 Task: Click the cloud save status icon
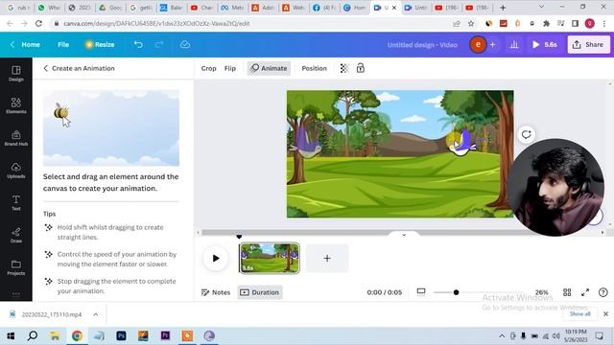(185, 45)
